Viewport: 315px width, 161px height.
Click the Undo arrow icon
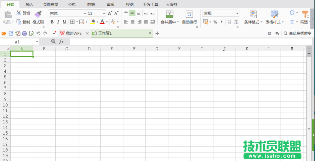tap(38, 33)
